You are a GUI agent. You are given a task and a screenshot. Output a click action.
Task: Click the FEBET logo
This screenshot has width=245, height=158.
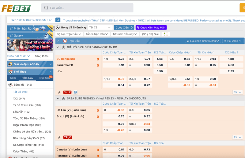tap(16, 8)
